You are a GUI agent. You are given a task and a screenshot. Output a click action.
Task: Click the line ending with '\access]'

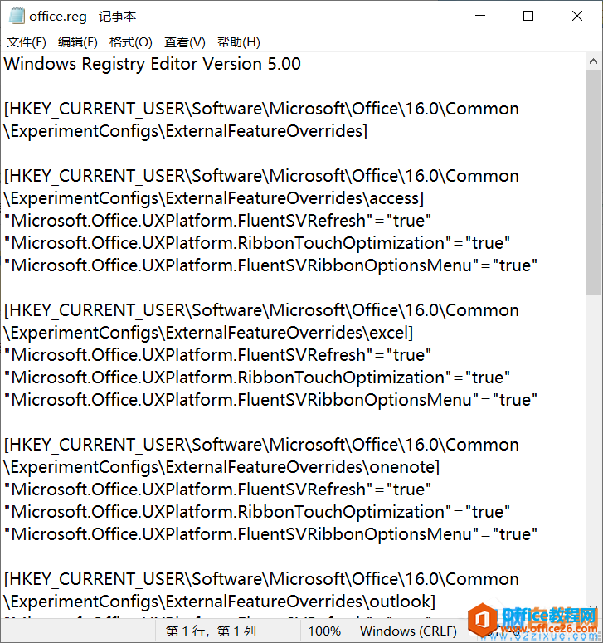(x=213, y=198)
